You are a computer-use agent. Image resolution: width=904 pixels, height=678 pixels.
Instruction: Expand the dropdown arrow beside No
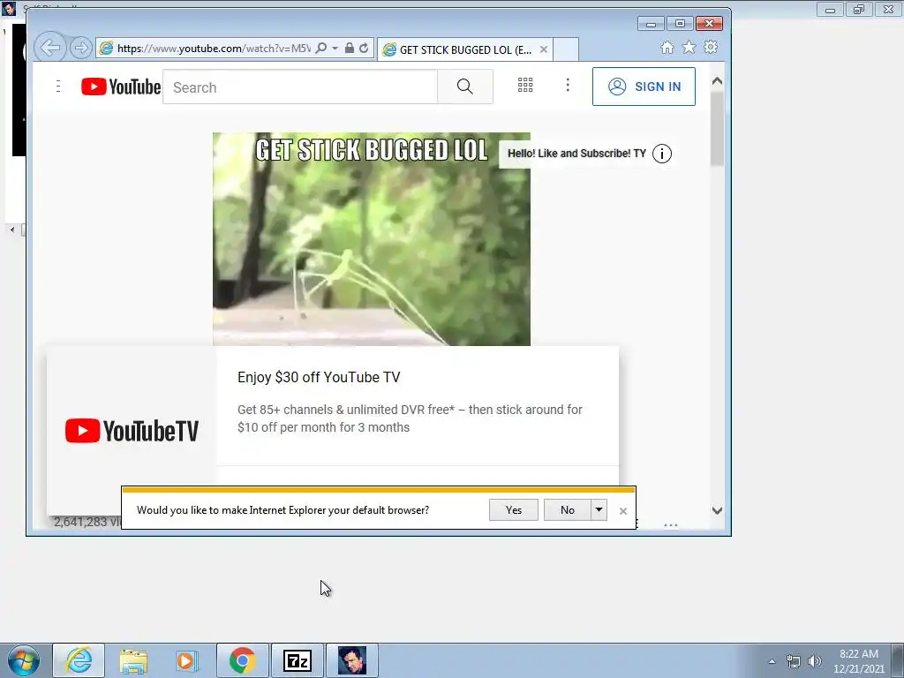pos(599,509)
